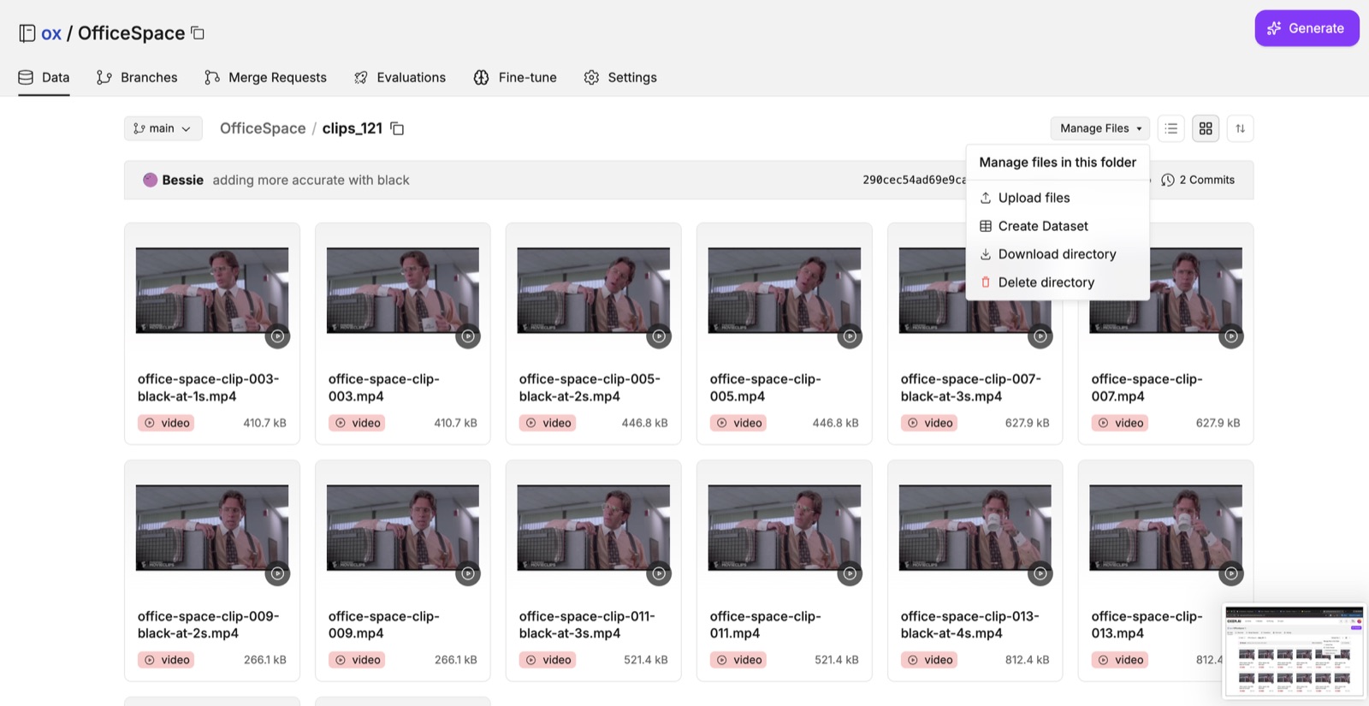The image size is (1369, 706).
Task: Open the Merge Requests tab
Action: 265,77
